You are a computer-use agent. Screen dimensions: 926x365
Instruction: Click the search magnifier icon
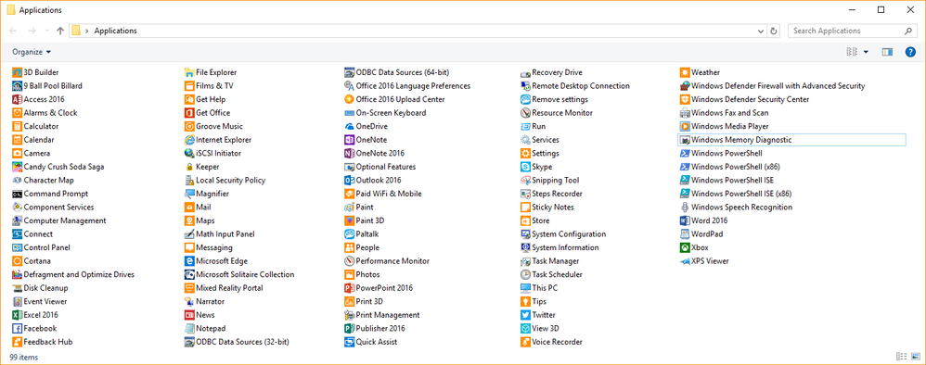tap(908, 31)
